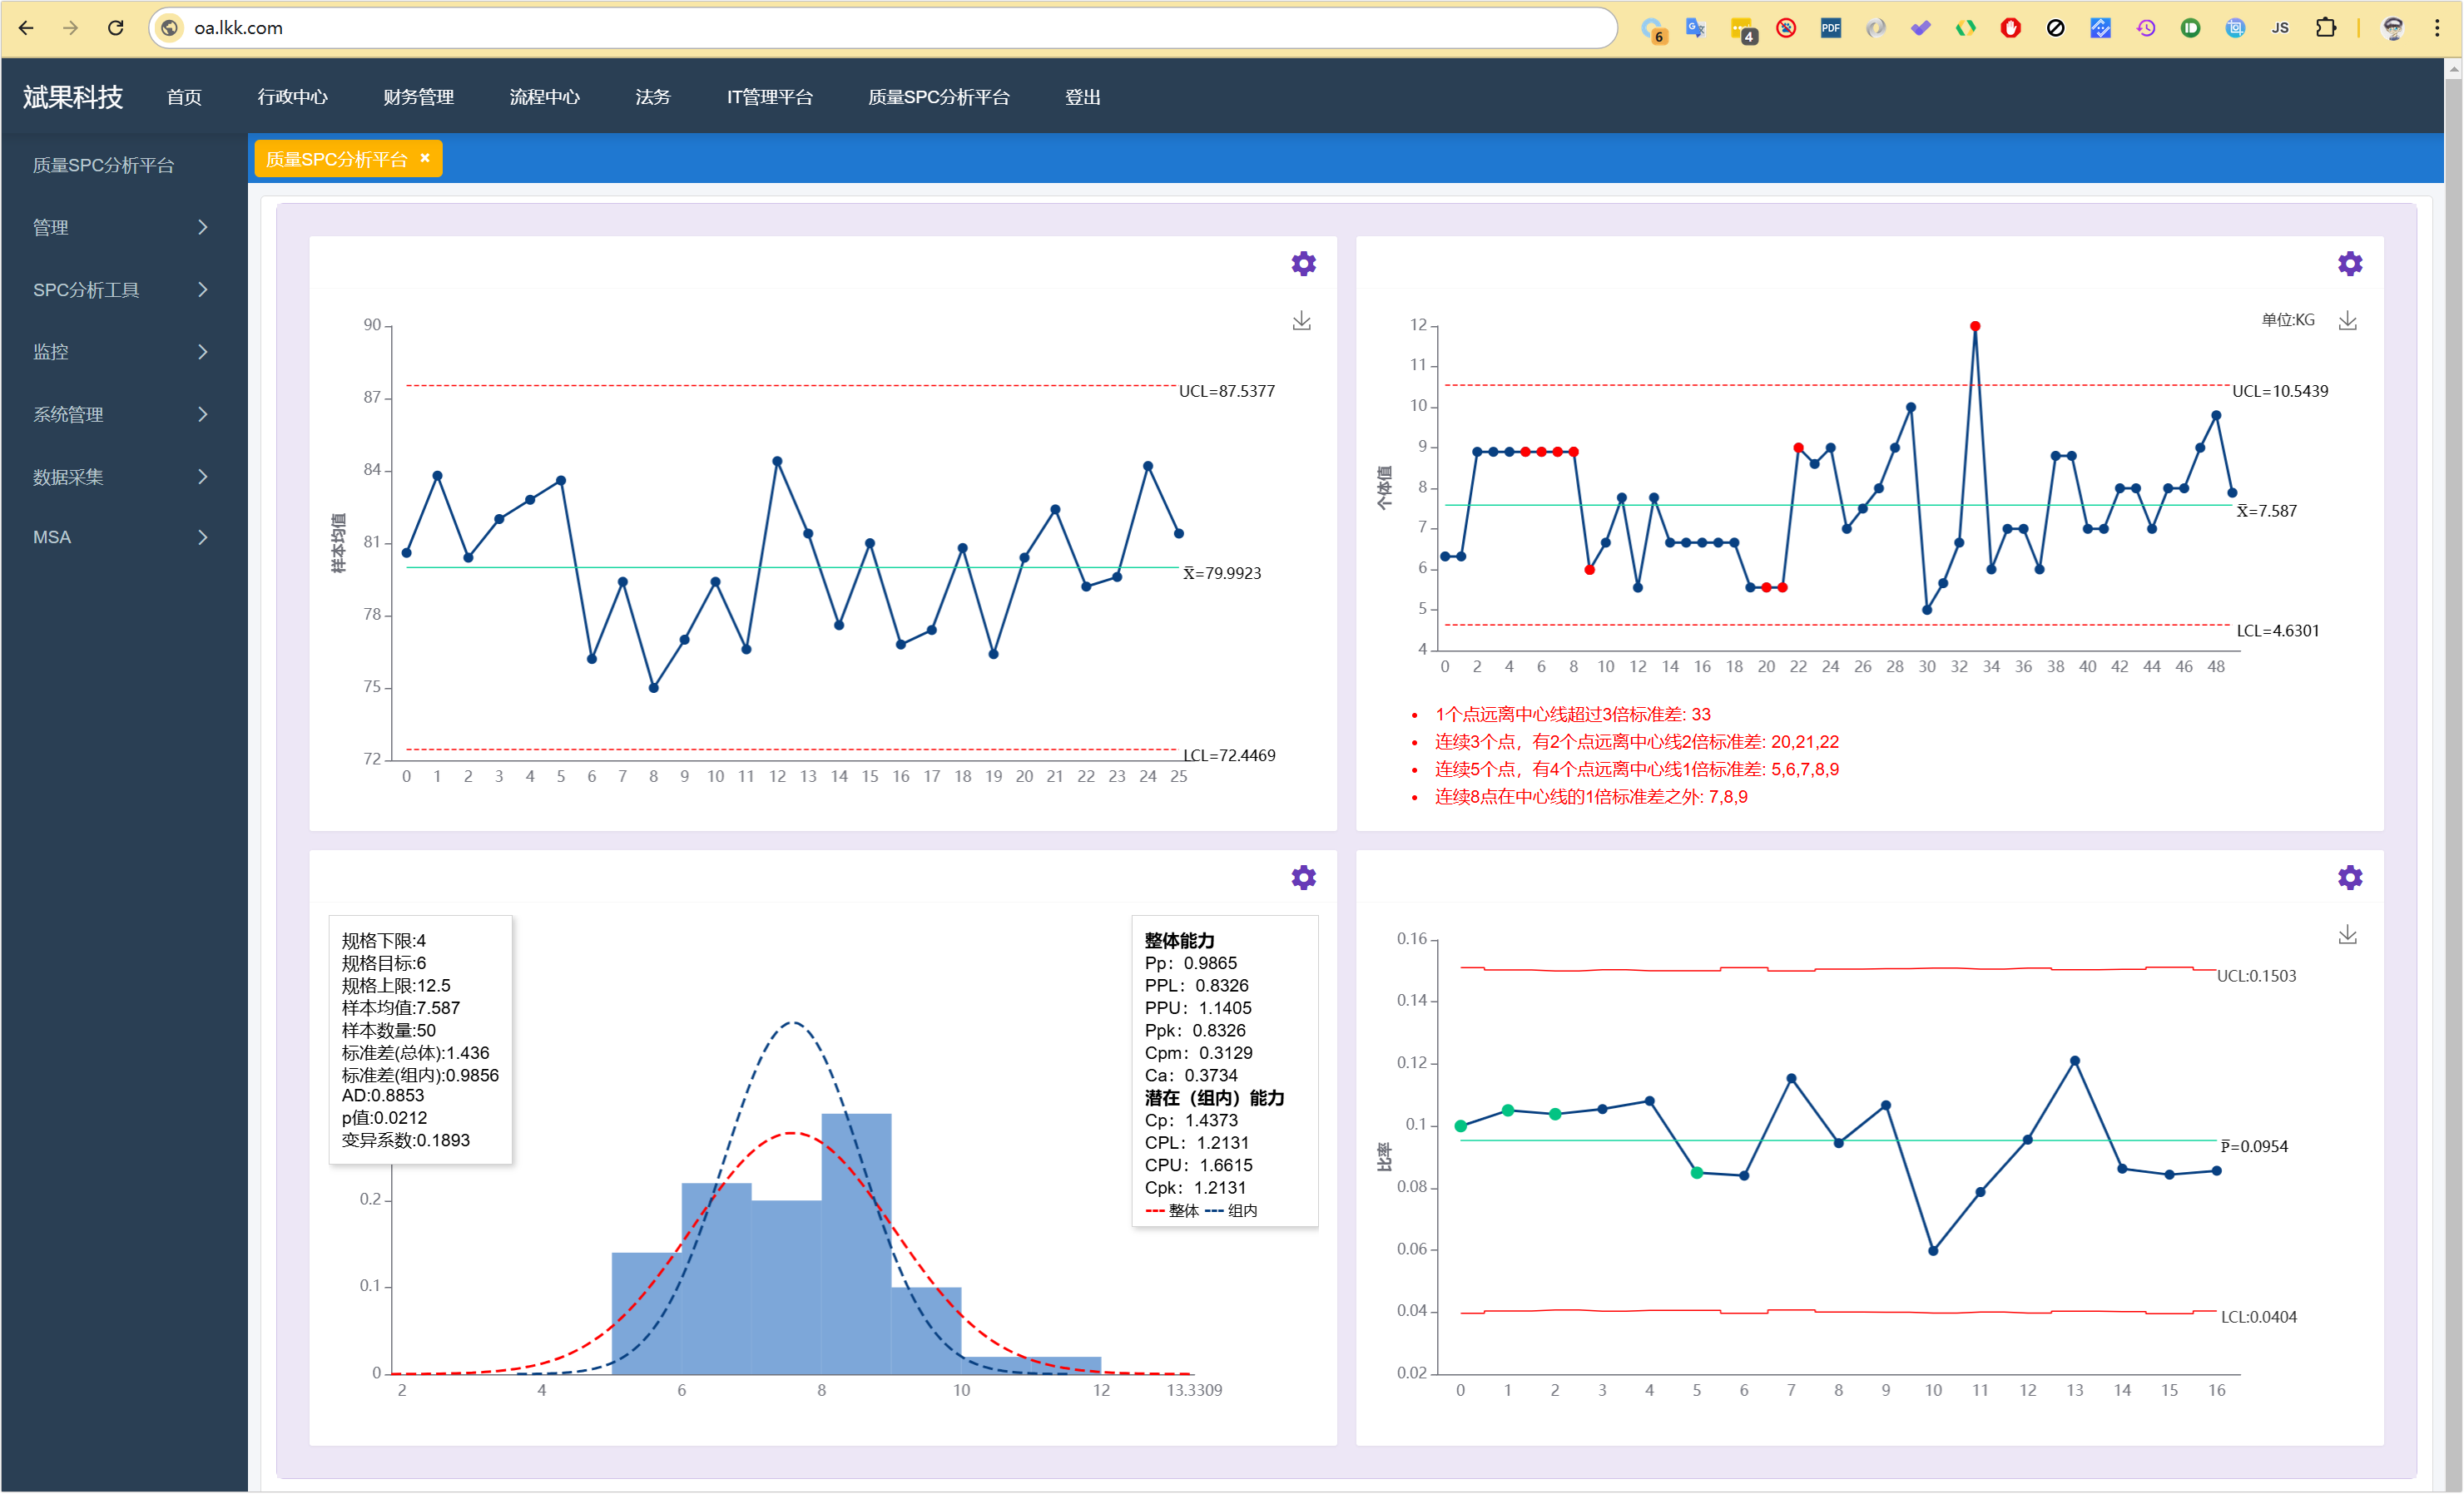The width and height of the screenshot is (2464, 1494).
Task: Download the proportion P chart image
Action: point(2348,934)
